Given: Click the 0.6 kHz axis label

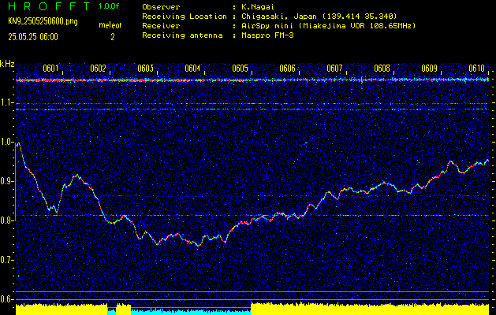Looking at the screenshot, I should pos(6,299).
